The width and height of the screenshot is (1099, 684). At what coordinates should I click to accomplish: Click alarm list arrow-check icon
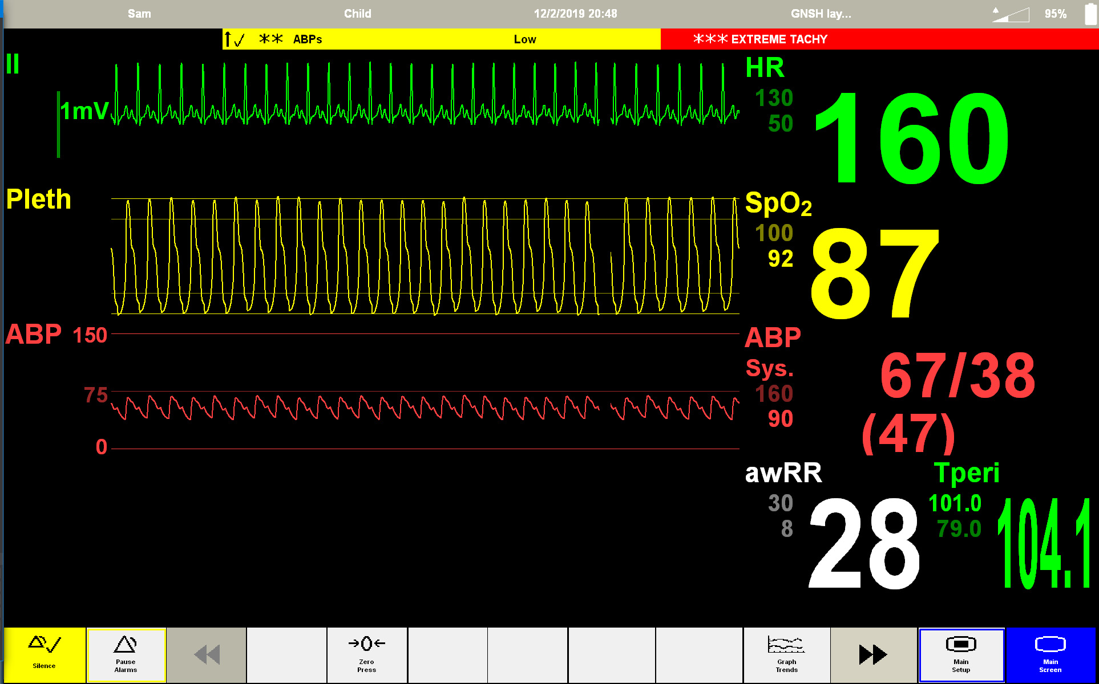tap(235, 39)
